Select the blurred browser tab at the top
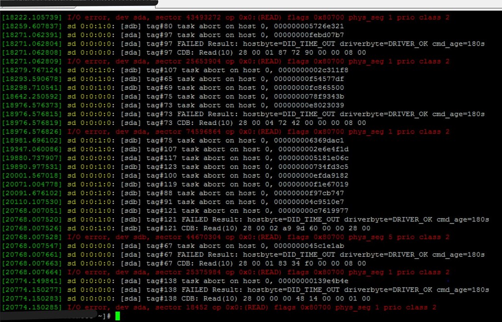The height and width of the screenshot is (322, 502). pos(79,3)
